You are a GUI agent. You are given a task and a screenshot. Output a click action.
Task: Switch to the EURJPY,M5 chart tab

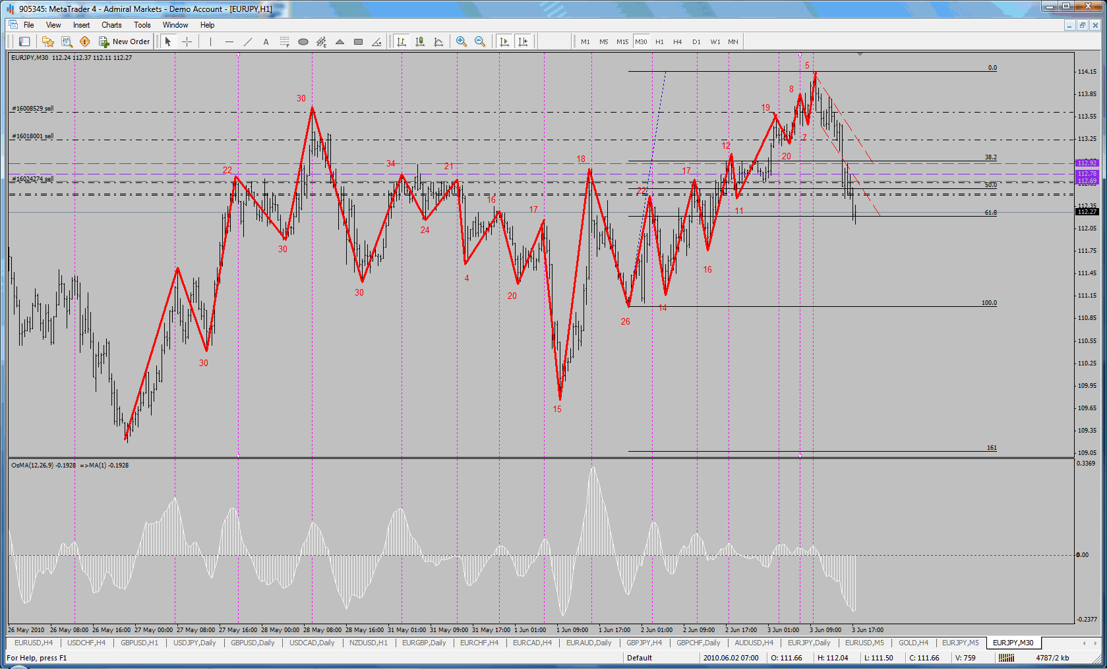pyautogui.click(x=961, y=643)
